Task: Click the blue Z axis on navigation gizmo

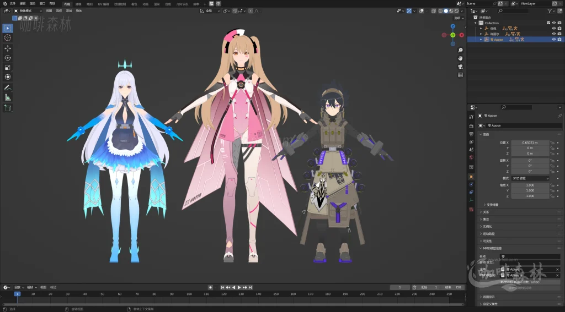Action: tap(453, 26)
